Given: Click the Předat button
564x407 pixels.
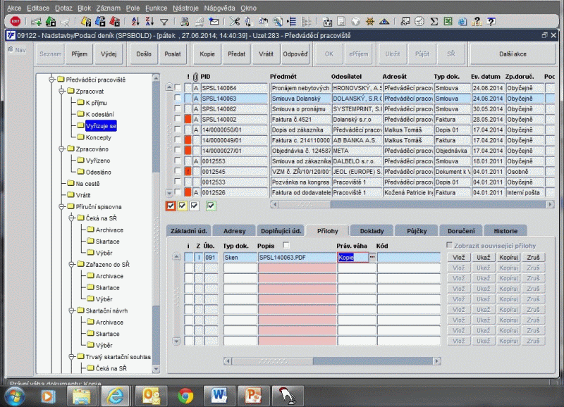Looking at the screenshot, I should point(236,54).
